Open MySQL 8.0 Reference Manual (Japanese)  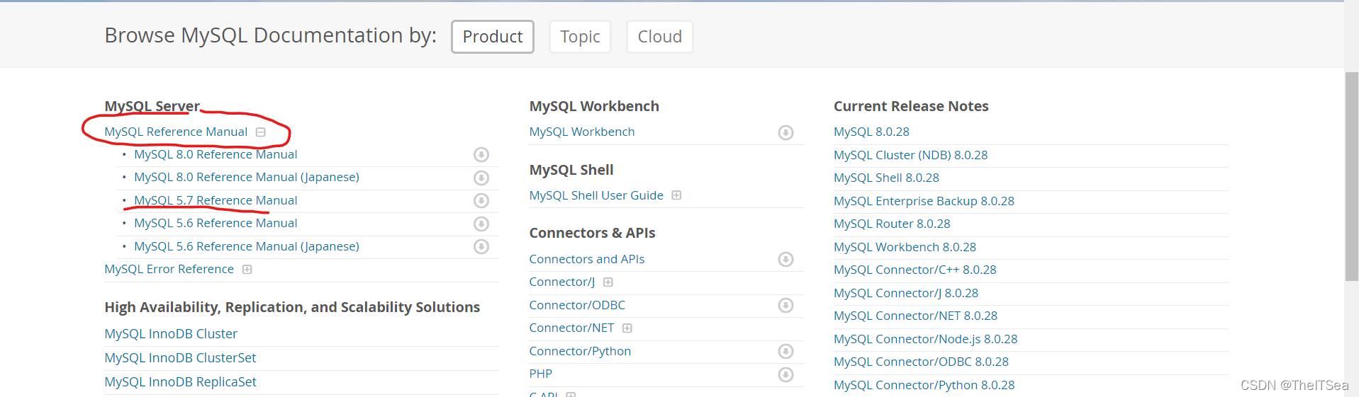tap(247, 177)
